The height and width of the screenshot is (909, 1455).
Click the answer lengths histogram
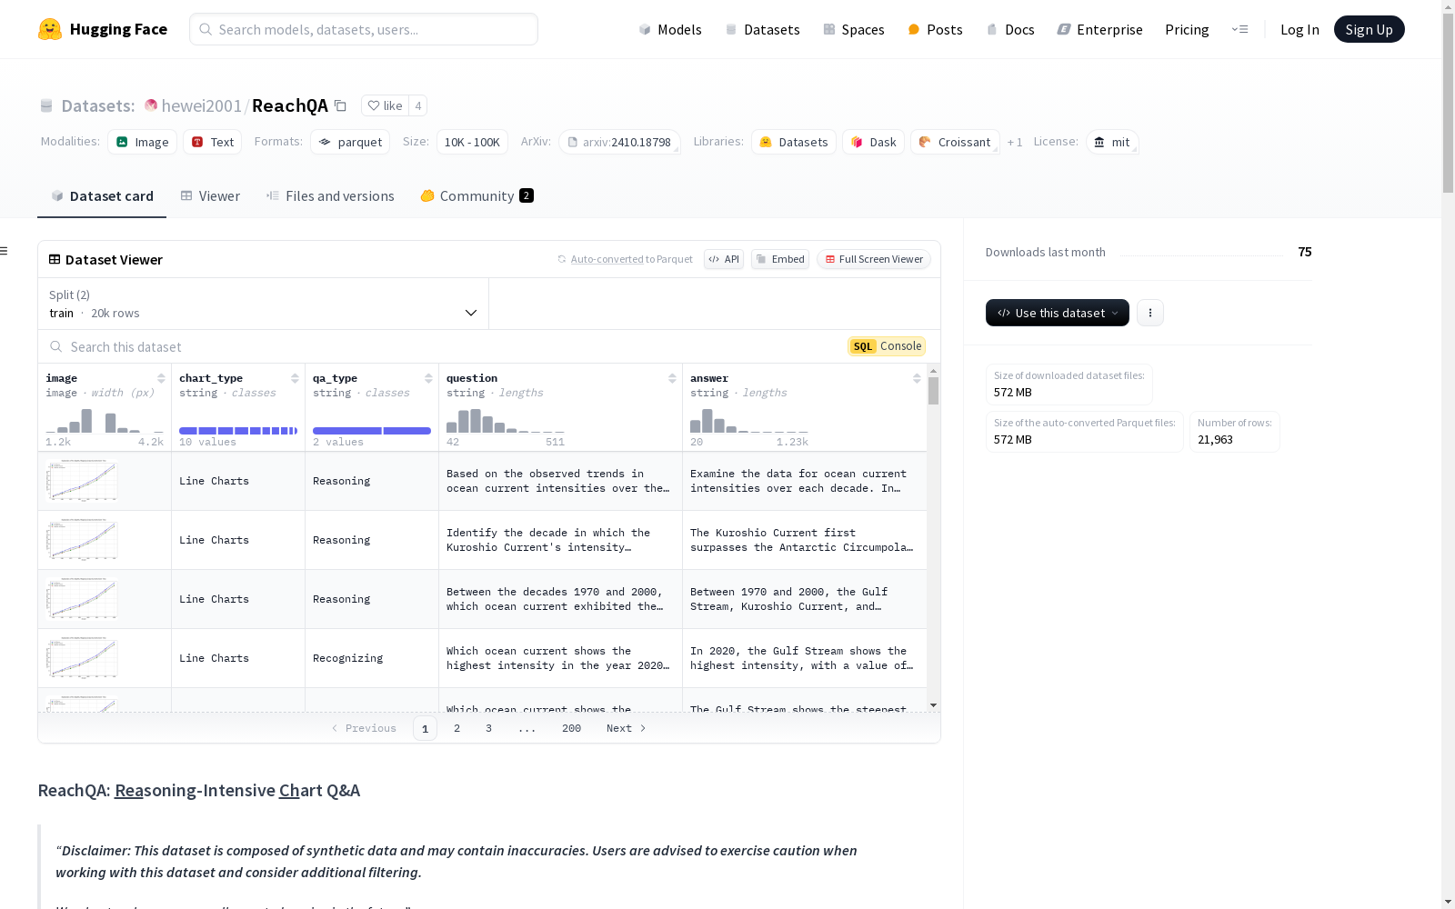pyautogui.click(x=749, y=420)
